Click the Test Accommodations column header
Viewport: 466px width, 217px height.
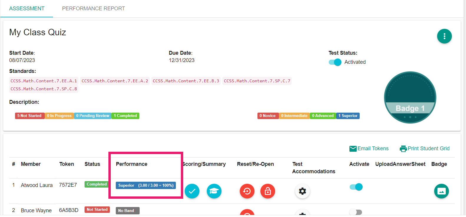pos(314,168)
